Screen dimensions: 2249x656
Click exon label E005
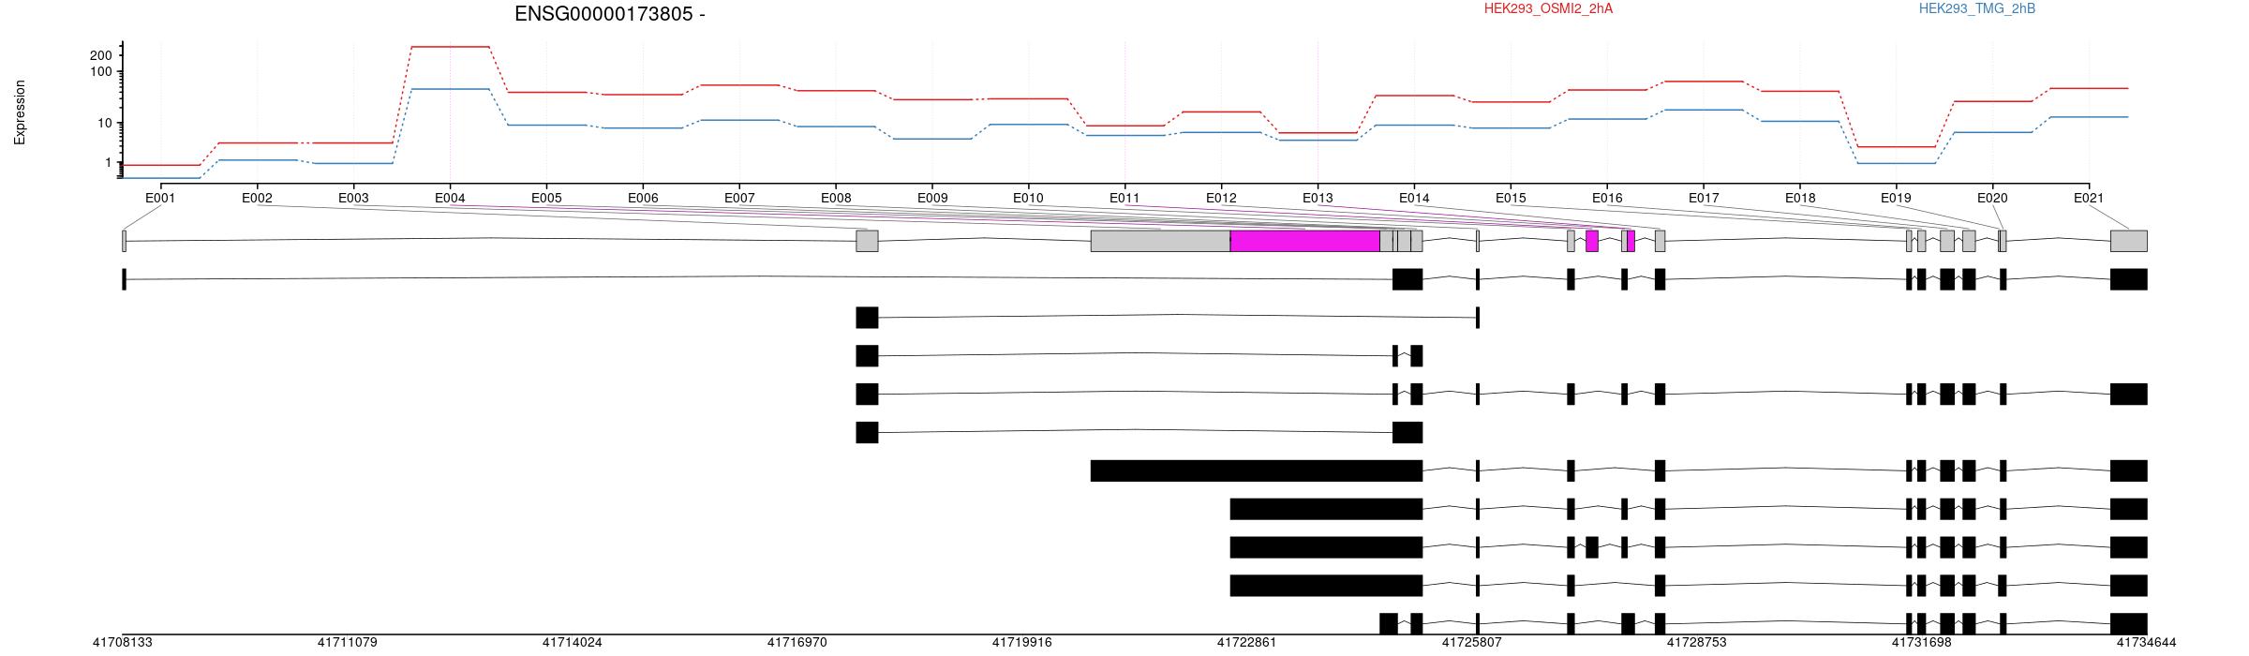(546, 199)
